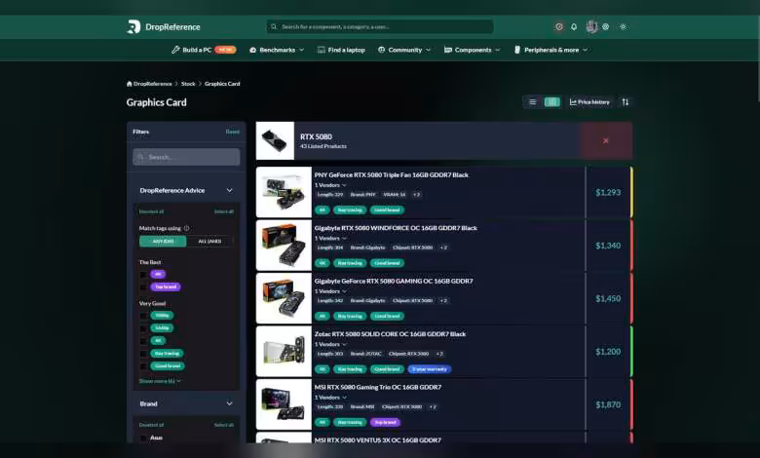The width and height of the screenshot is (760, 458).
Task: Expand the vendors list for Zotac SOLID CORE OC
Action: (x=330, y=344)
